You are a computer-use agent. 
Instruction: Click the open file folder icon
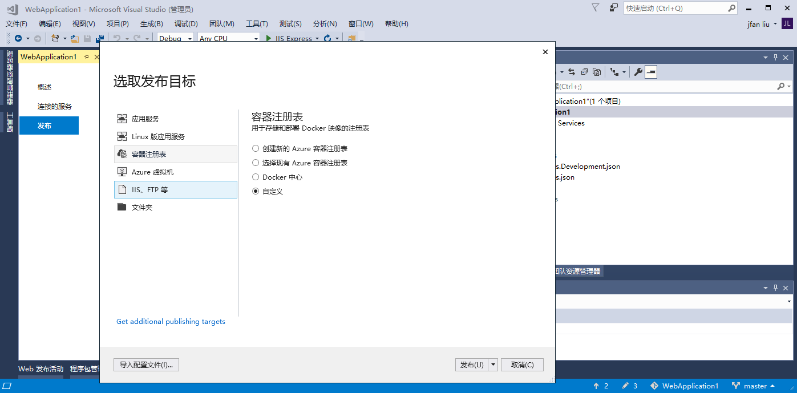(74, 38)
